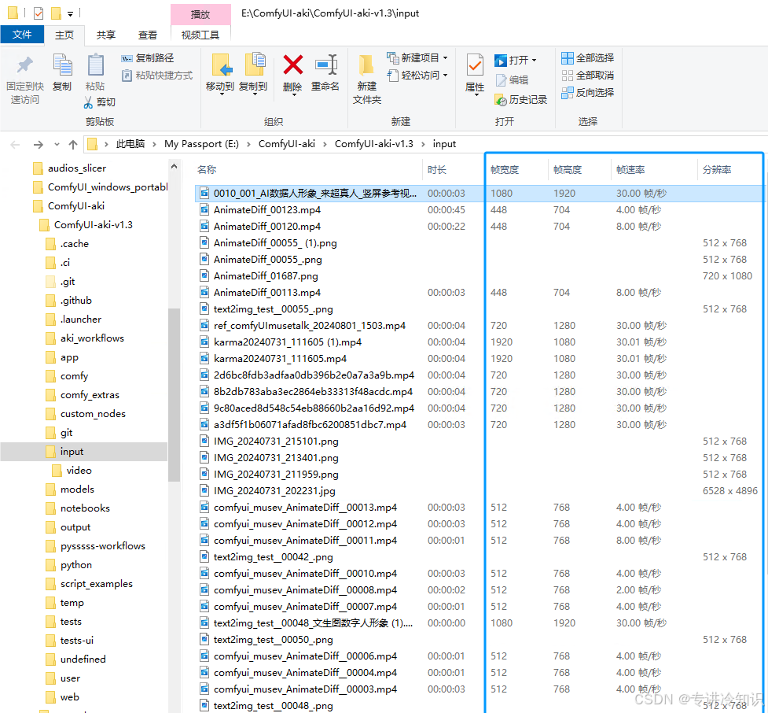Click the Cut (剪切) scissors icon
768x713 pixels.
pos(90,102)
